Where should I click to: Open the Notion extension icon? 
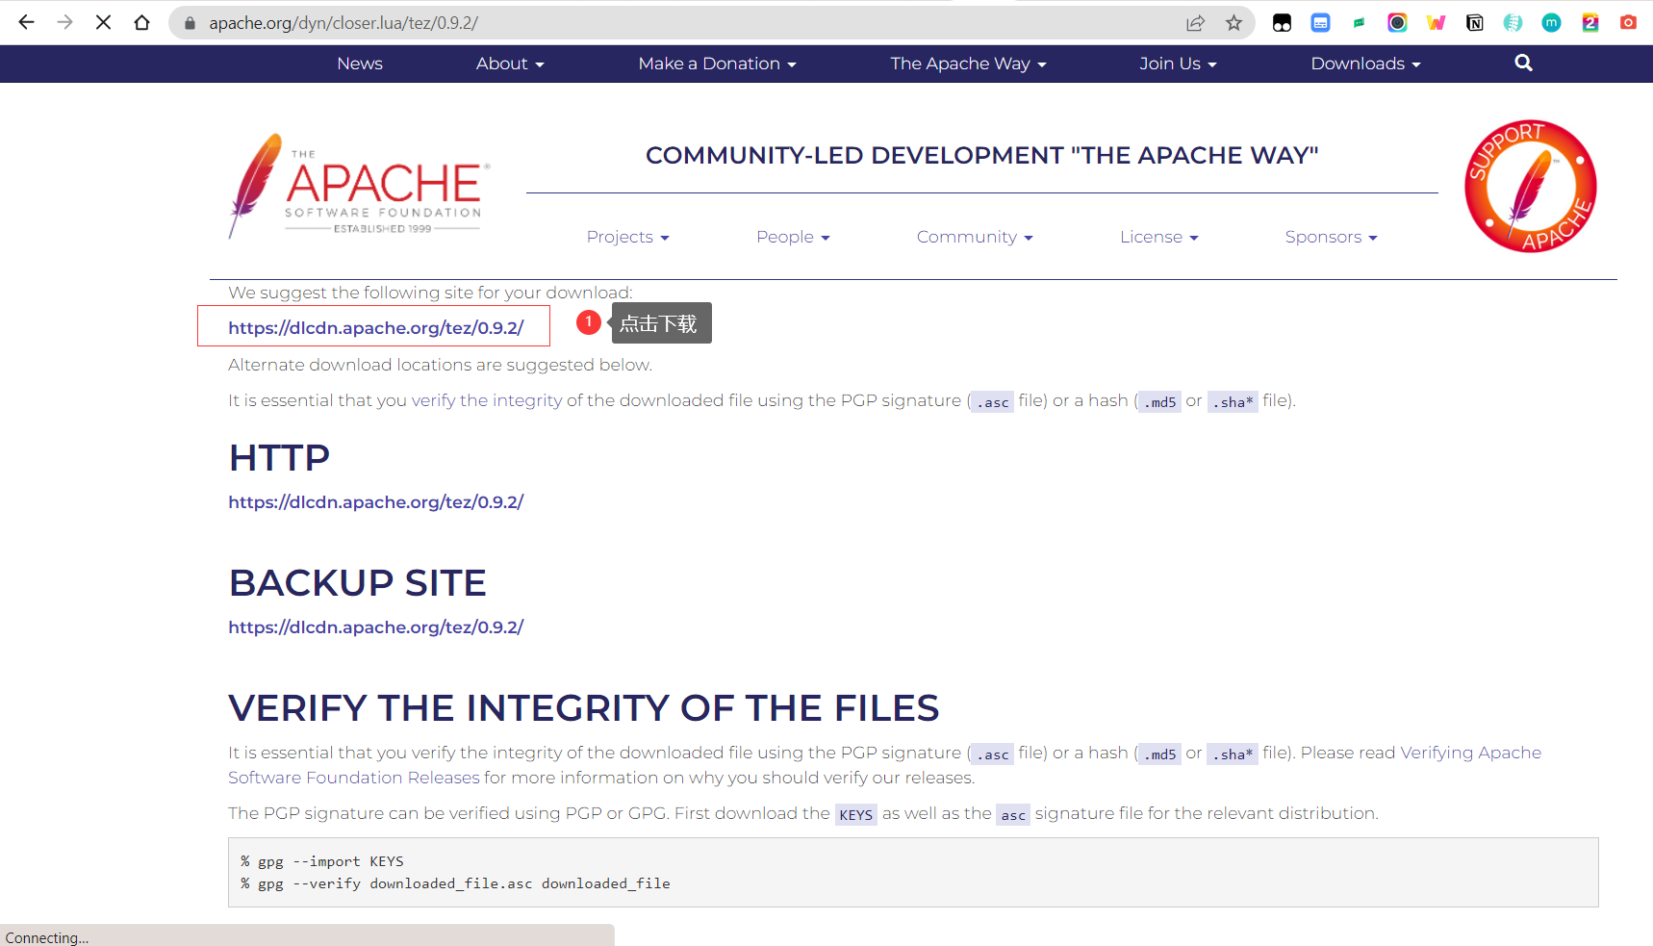[x=1474, y=23]
